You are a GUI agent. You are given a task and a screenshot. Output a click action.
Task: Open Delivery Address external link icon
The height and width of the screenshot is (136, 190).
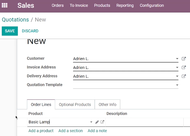point(184,76)
